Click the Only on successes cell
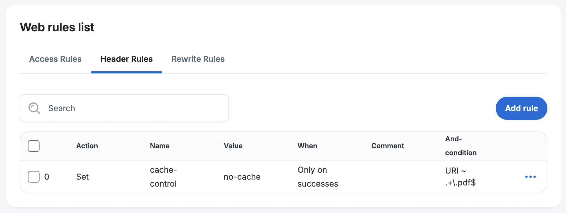Screen dimensions: 566x213 click(318, 177)
